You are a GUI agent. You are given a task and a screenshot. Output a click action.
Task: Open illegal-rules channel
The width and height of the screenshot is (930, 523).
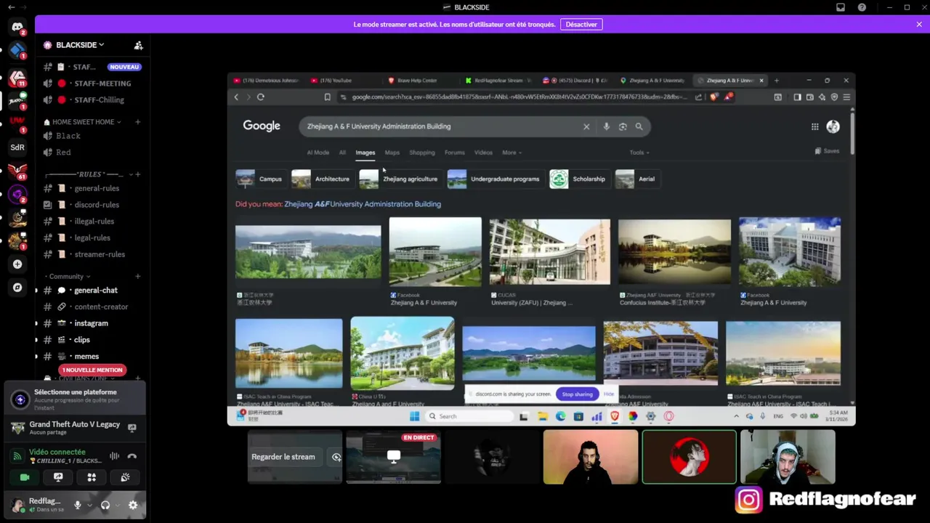coord(94,221)
